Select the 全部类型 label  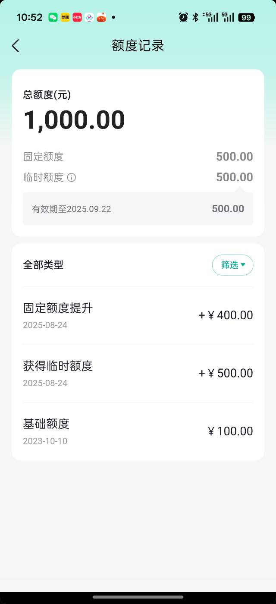click(x=43, y=265)
